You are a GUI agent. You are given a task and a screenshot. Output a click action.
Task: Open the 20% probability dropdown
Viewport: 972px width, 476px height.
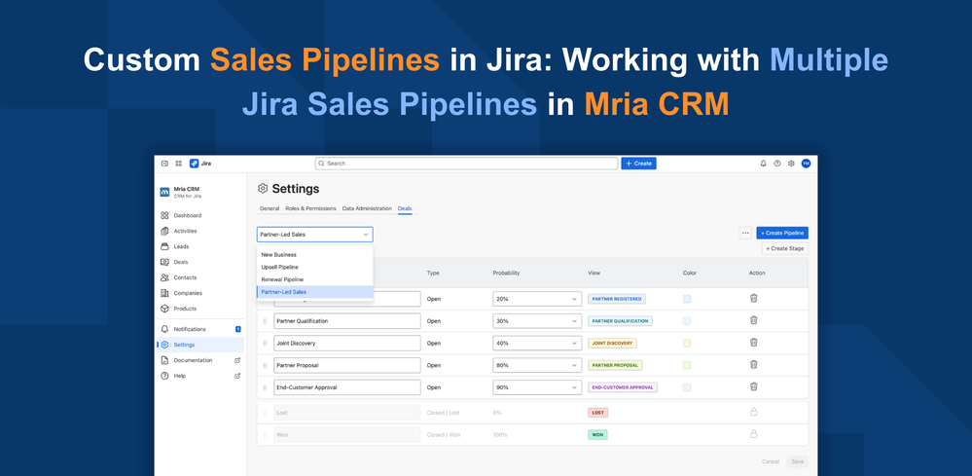pyautogui.click(x=537, y=299)
